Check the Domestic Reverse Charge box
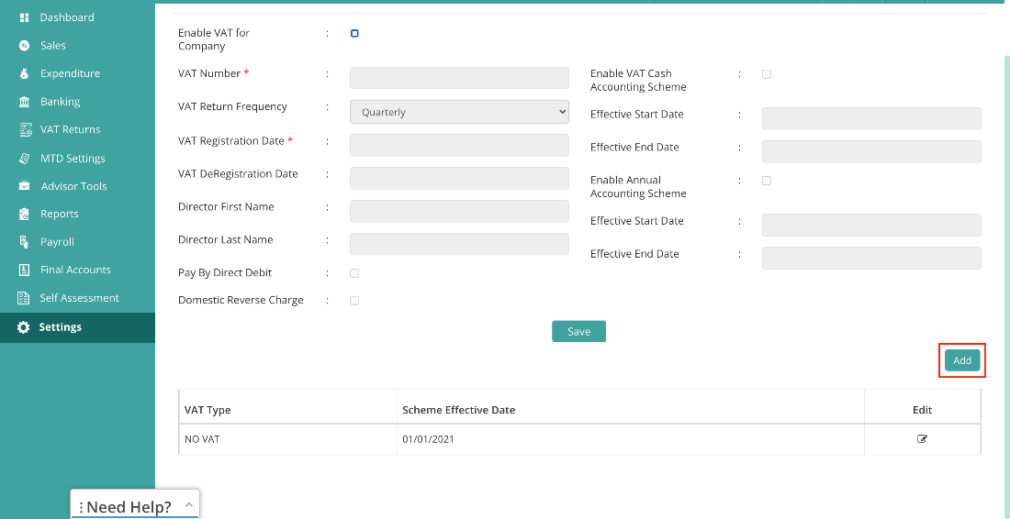Image resolution: width=1010 pixels, height=519 pixels. pos(354,301)
